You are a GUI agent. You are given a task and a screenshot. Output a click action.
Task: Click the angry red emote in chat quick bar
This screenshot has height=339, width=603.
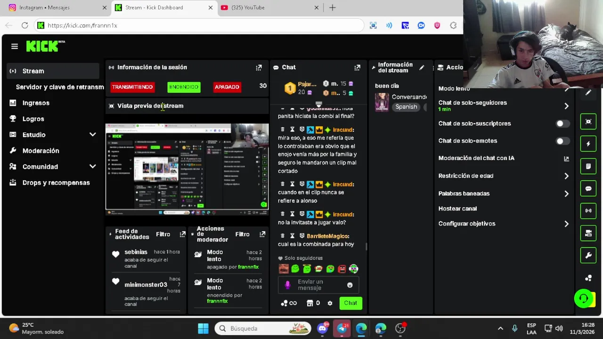coord(342,269)
